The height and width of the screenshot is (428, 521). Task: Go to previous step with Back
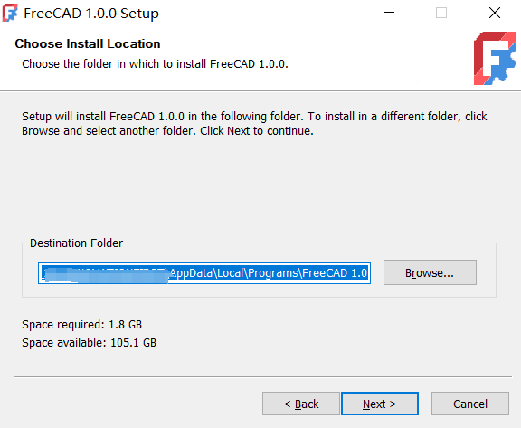301,404
